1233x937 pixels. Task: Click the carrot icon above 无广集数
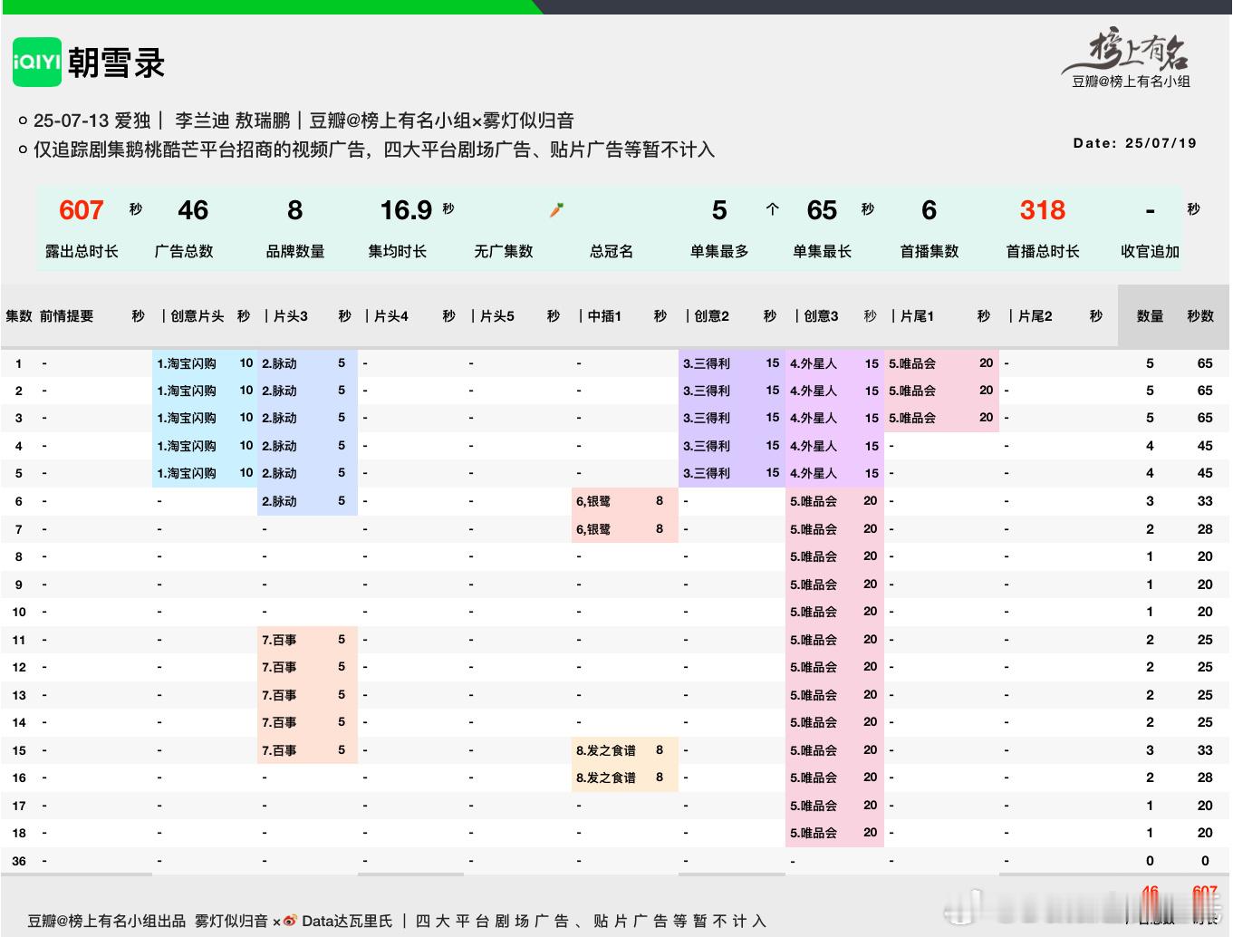point(557,210)
